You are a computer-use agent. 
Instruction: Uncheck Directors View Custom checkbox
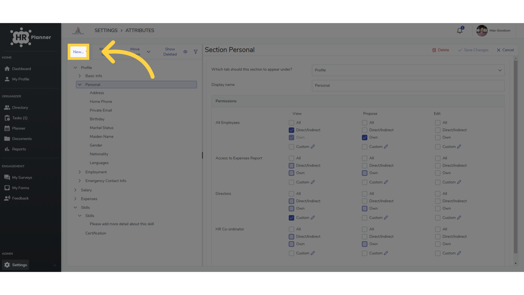tap(291, 218)
